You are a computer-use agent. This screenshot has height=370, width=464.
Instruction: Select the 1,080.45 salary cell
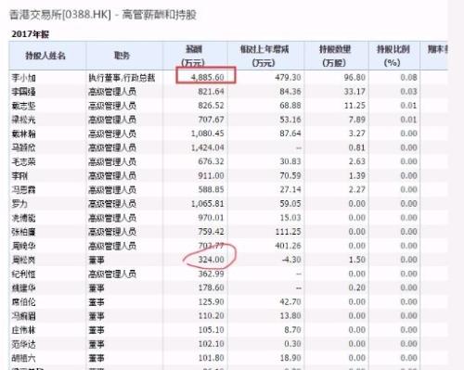point(207,134)
